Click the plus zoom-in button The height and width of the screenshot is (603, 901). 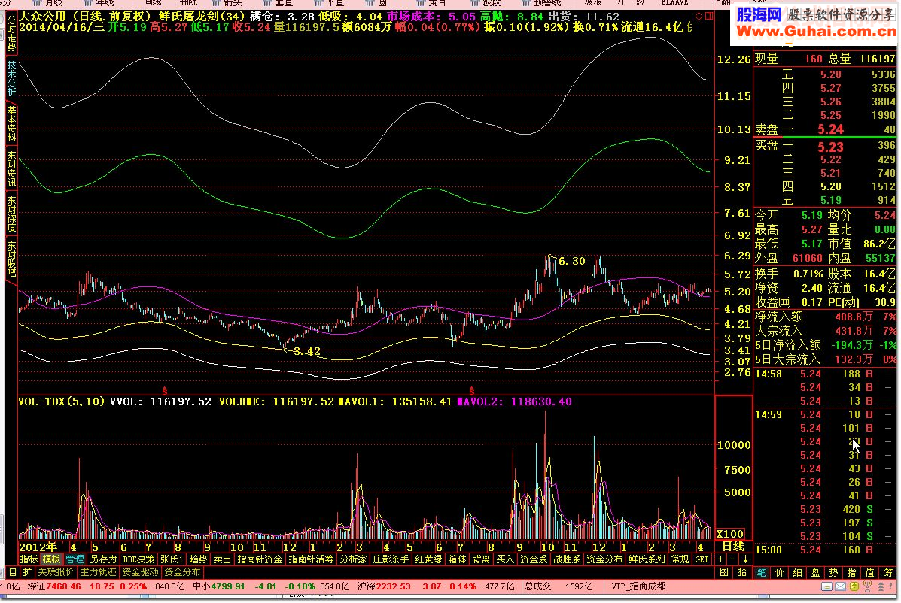pyautogui.click(x=721, y=559)
